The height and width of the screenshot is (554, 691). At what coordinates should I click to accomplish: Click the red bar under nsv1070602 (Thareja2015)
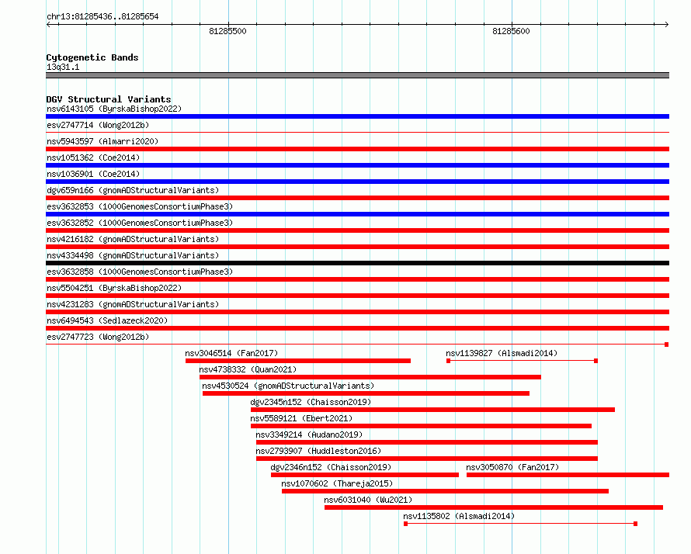click(x=445, y=491)
